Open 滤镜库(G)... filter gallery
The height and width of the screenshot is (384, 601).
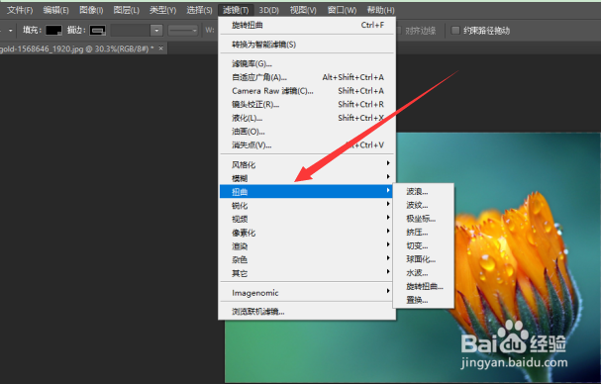point(307,63)
